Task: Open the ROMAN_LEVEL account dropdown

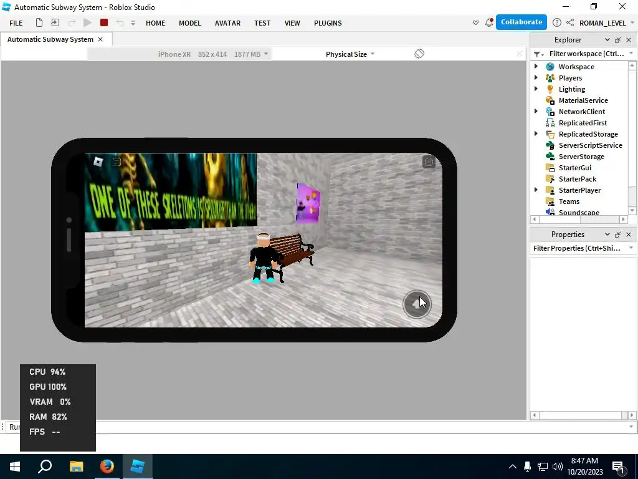Action: [606, 23]
